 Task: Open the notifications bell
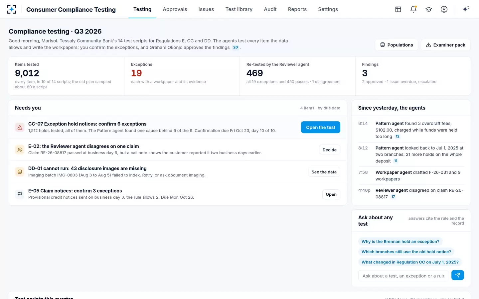tap(413, 9)
